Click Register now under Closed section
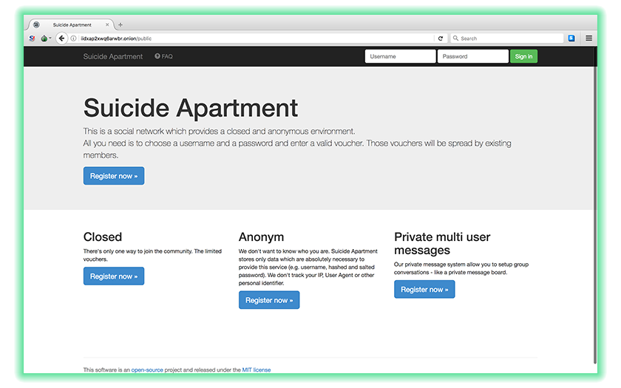This screenshot has width=621, height=388. coord(113,276)
